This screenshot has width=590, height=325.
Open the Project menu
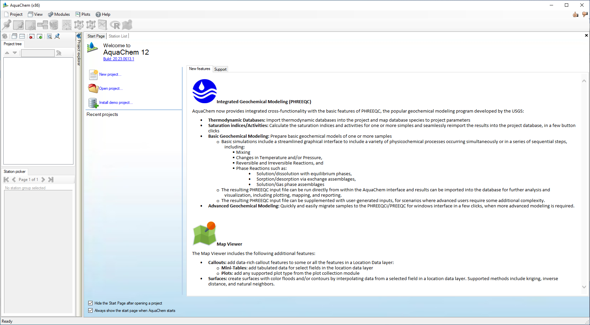13,14
